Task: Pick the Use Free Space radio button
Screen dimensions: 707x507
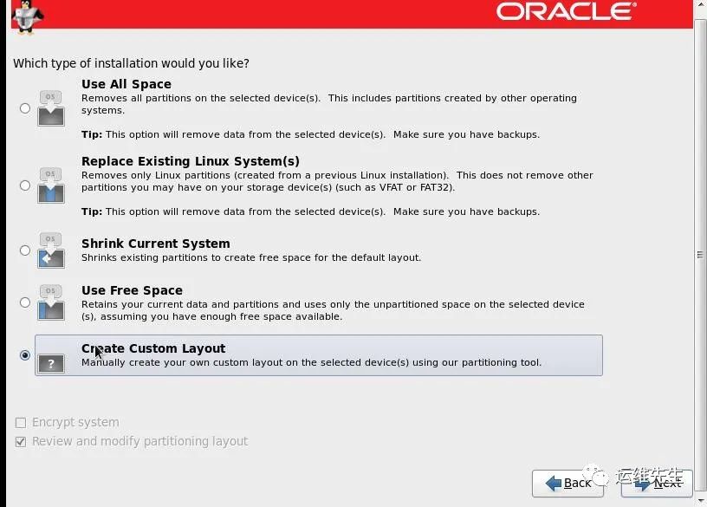Action: (24, 302)
